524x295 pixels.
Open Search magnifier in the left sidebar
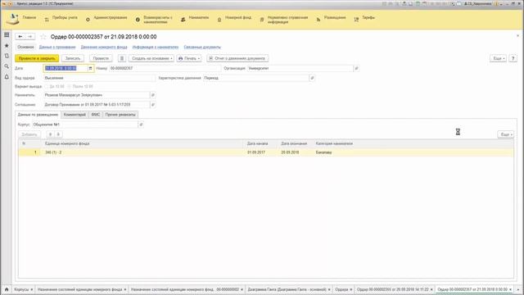[x=7, y=66]
